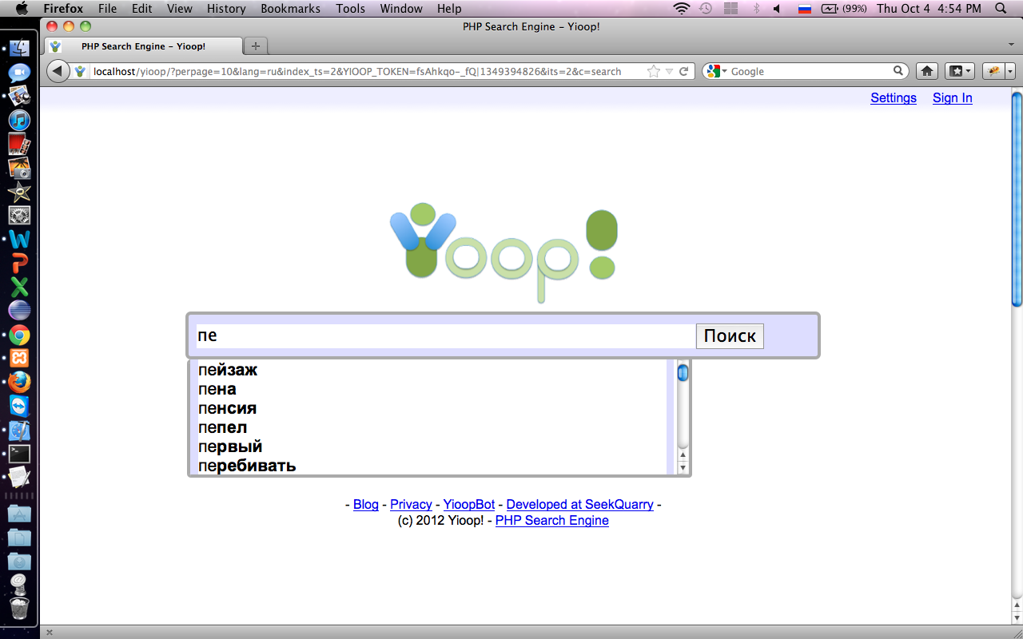Open the Help menu
The width and height of the screenshot is (1023, 639).
click(x=449, y=9)
